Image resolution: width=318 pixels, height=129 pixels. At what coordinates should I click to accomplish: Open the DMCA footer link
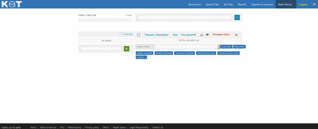106,127
